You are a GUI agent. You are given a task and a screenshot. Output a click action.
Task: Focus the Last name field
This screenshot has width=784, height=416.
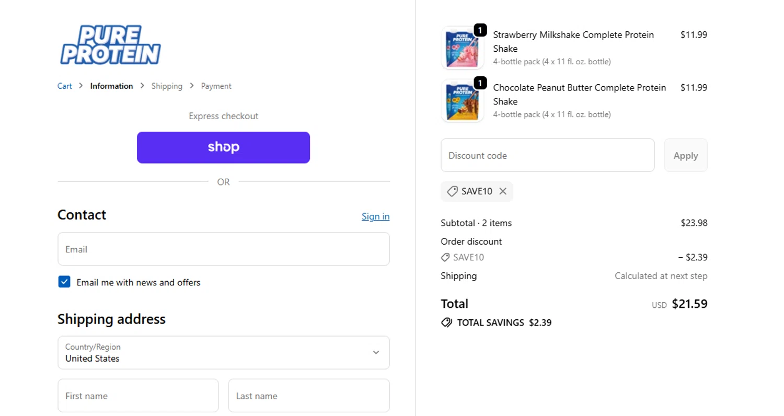(309, 396)
